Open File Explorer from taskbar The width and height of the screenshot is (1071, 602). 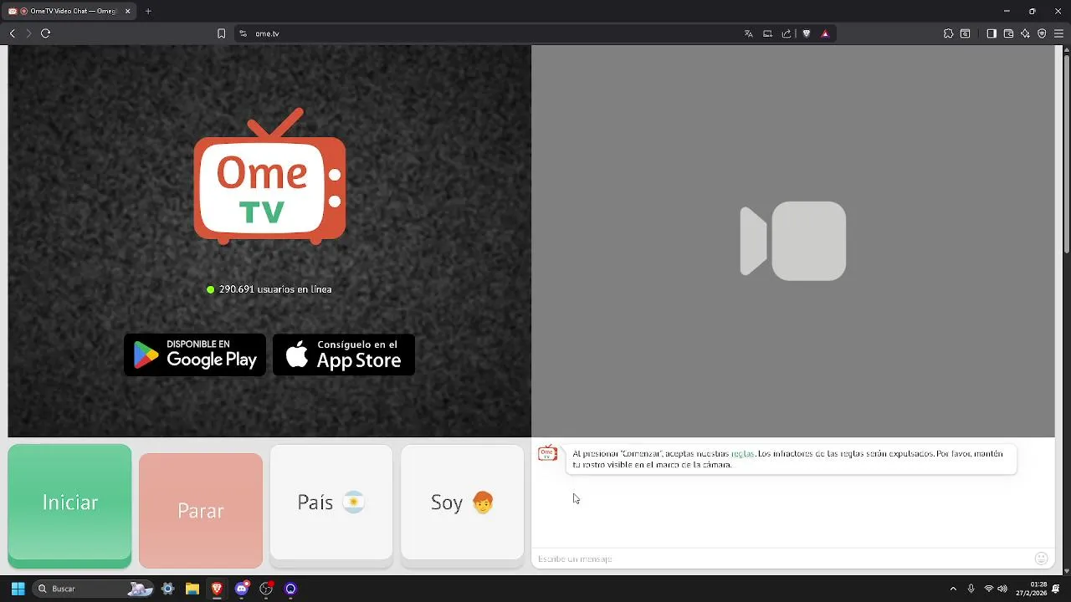(192, 589)
